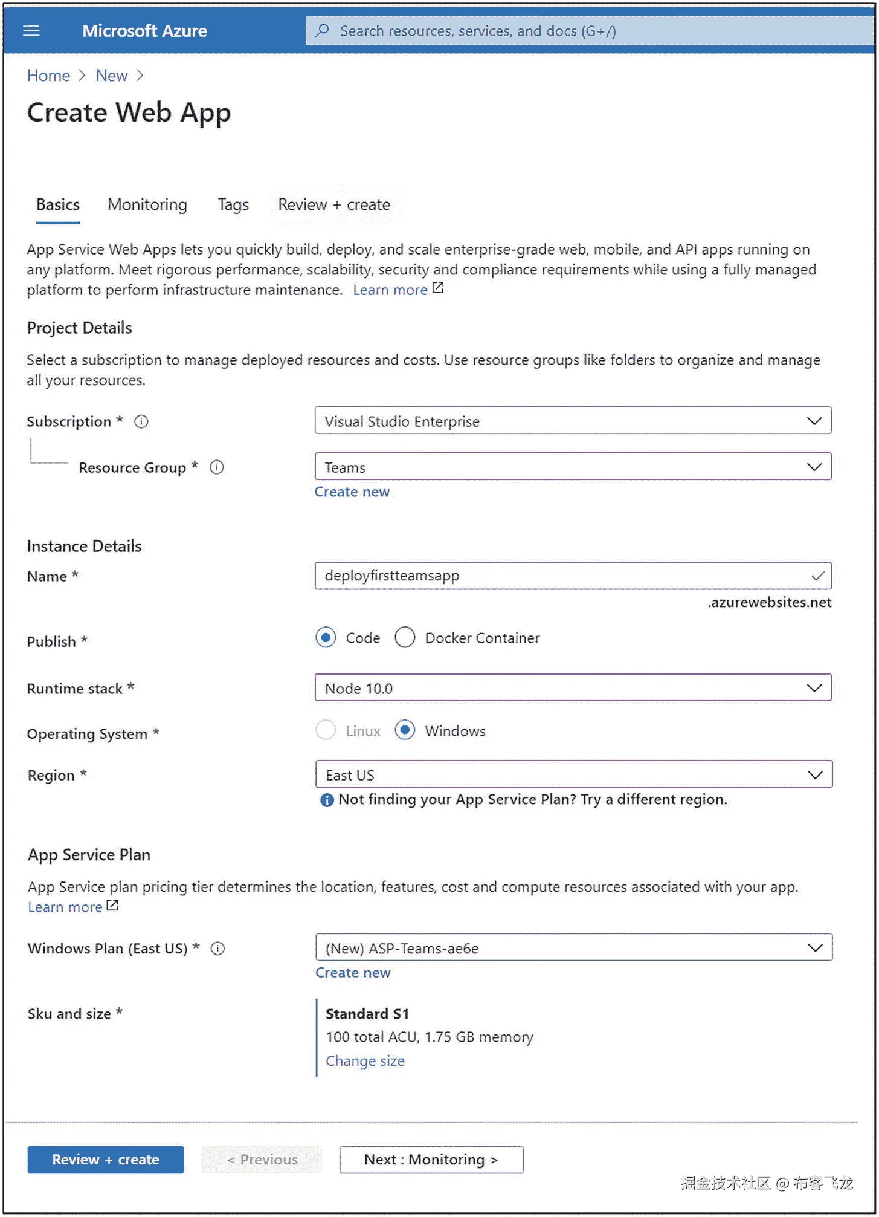Select the Code publish option

pos(326,638)
